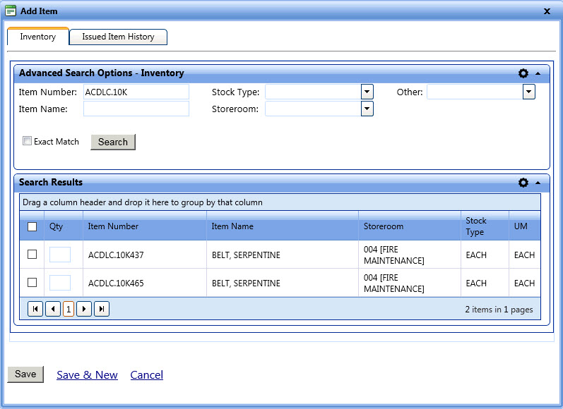The width and height of the screenshot is (563, 409).
Task: Open Search Results gear settings
Action: click(523, 183)
